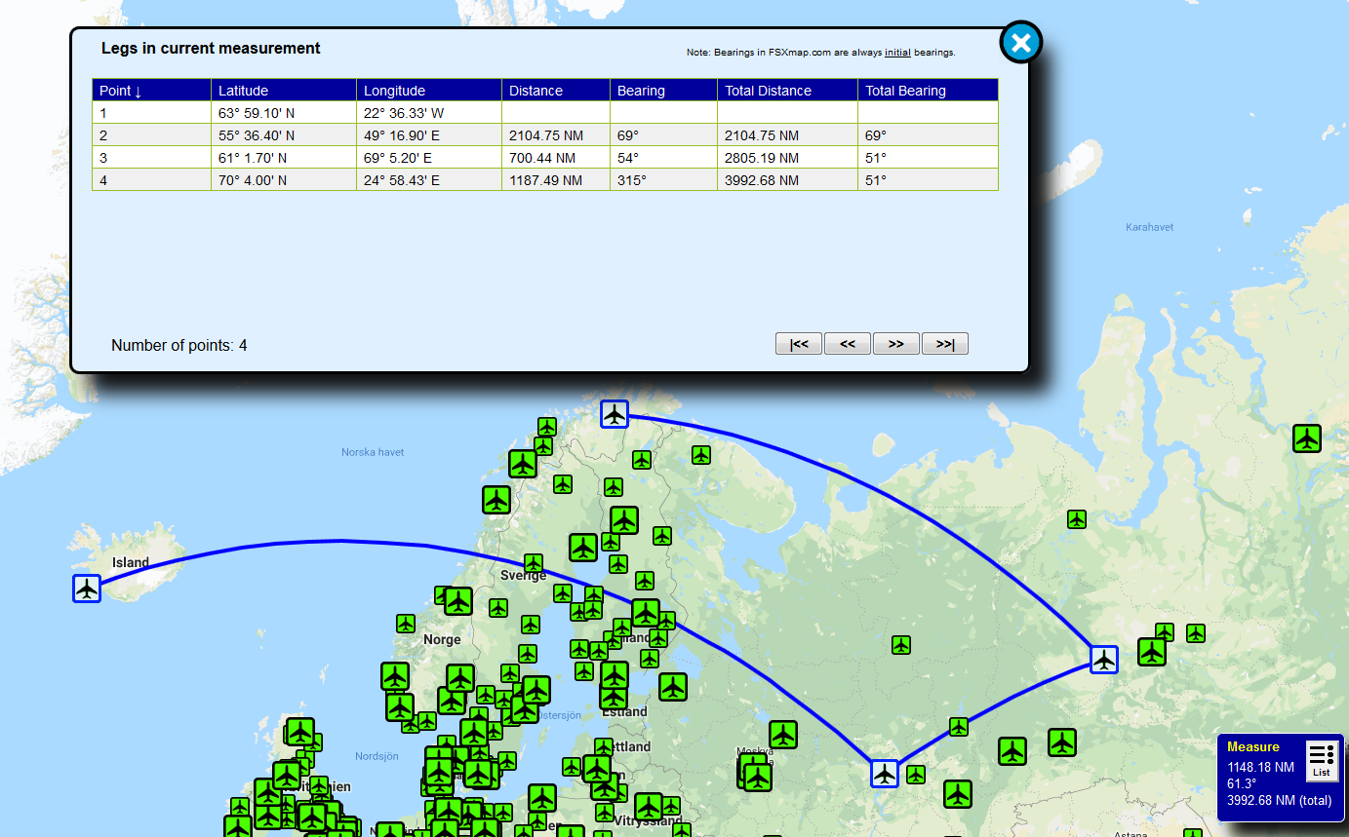Click the waypoint marker in northern Norway

[x=614, y=414]
